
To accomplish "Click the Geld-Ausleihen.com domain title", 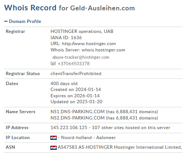I will tap(103, 8).
